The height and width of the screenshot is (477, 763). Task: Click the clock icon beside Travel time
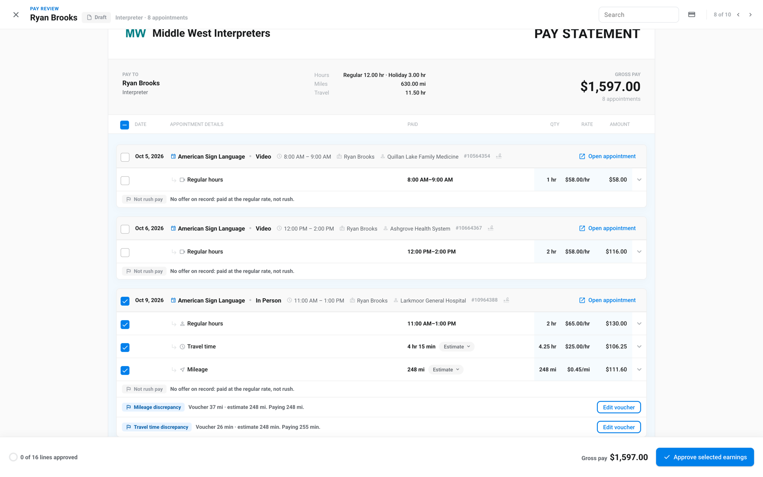tap(182, 347)
